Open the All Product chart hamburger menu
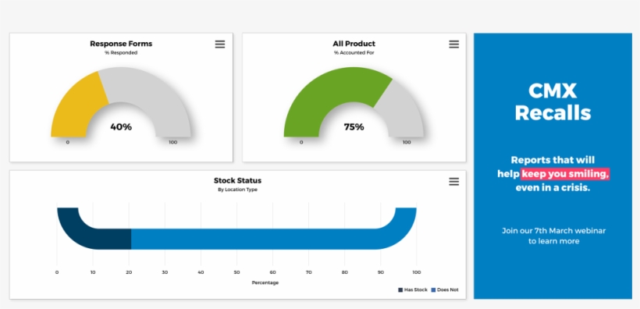 [454, 44]
